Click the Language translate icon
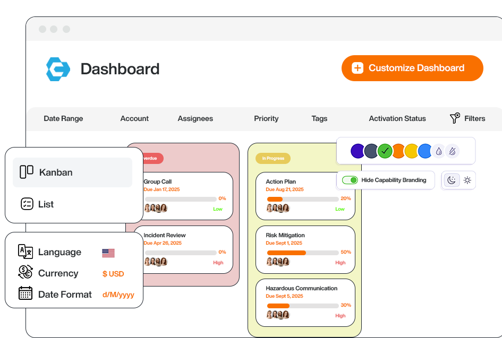The image size is (502, 338). coord(25,252)
